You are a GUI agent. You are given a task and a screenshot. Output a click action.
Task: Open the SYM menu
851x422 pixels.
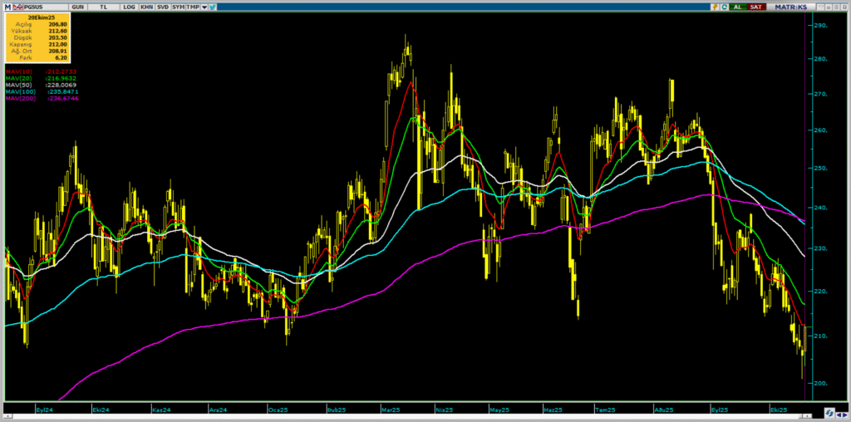(178, 7)
